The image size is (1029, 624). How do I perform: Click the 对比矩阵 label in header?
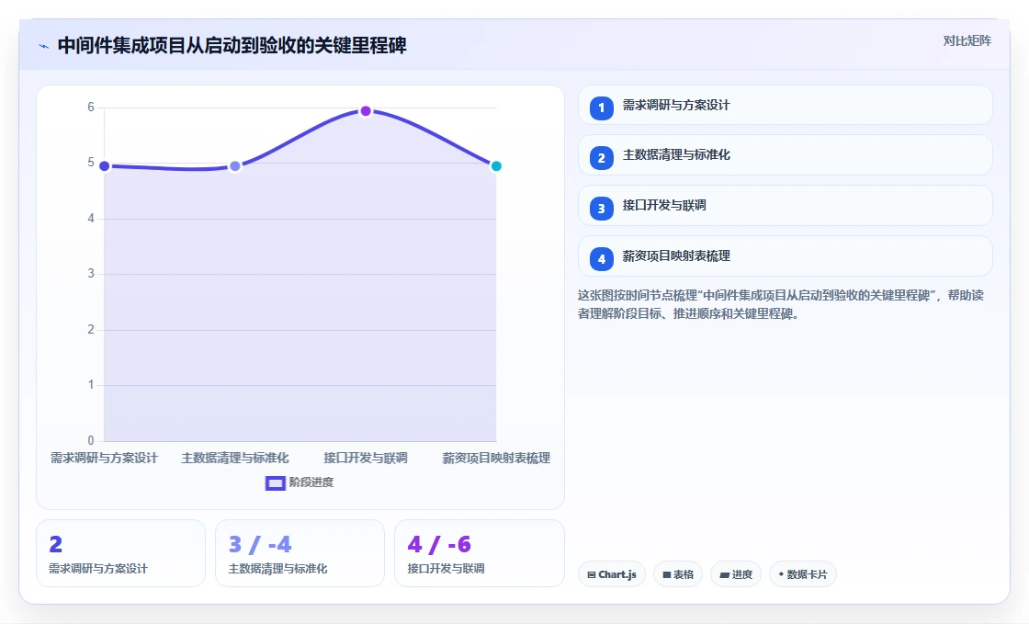click(967, 40)
